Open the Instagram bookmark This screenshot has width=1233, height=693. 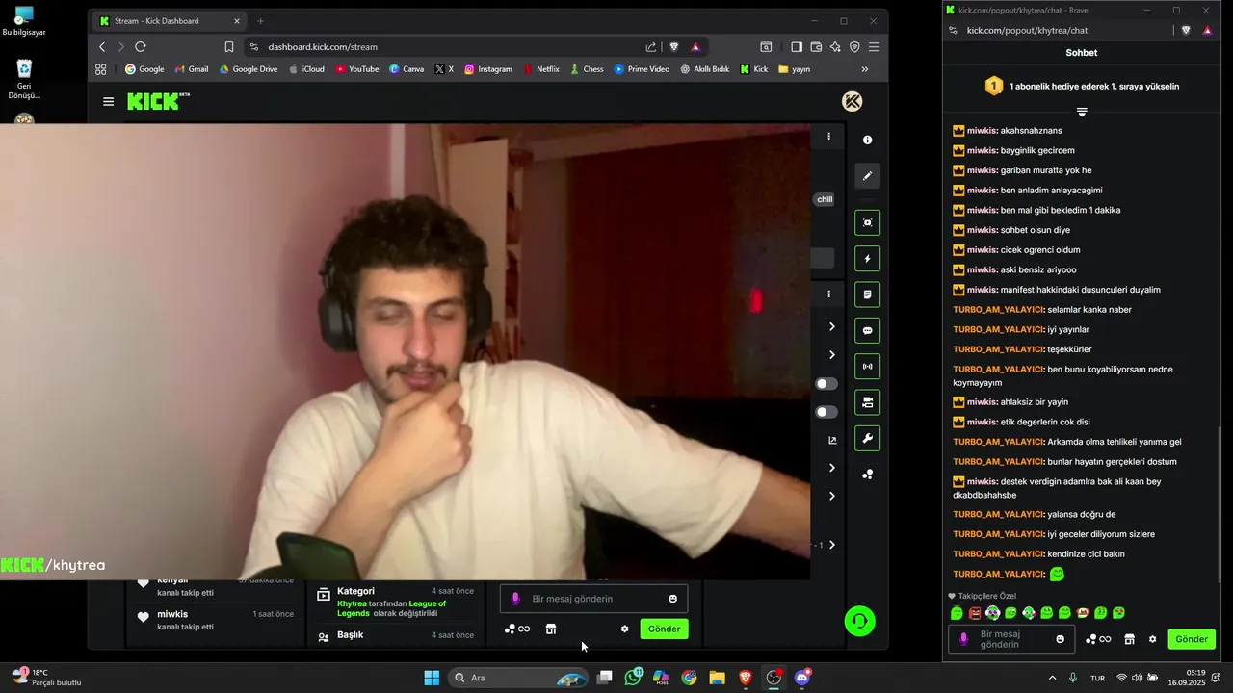488,69
